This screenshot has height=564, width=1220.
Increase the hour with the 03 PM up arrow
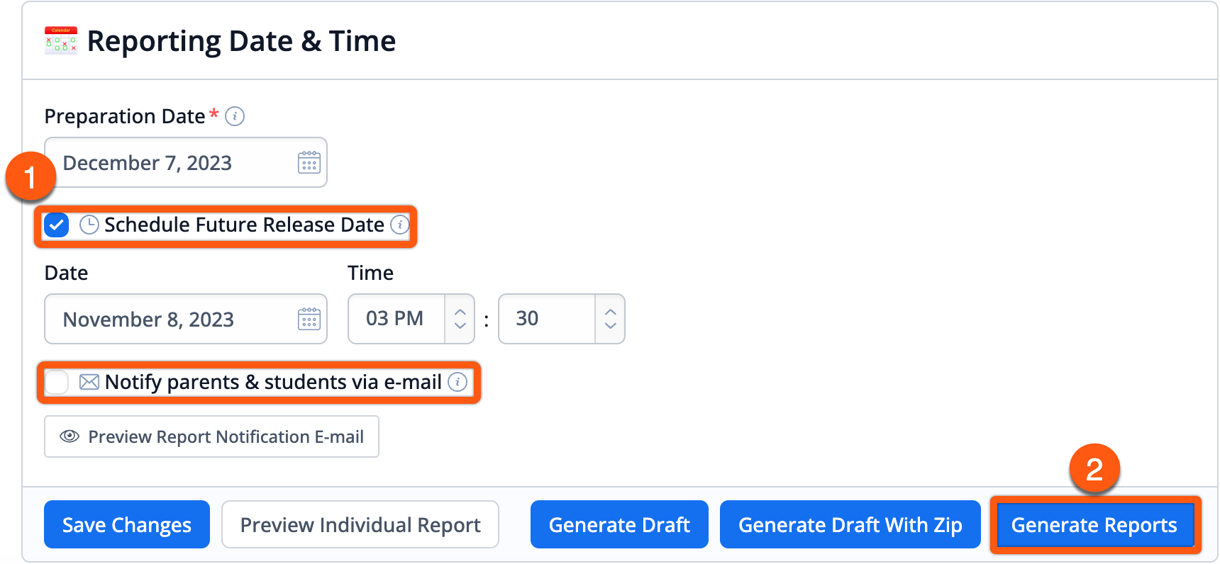pos(460,312)
